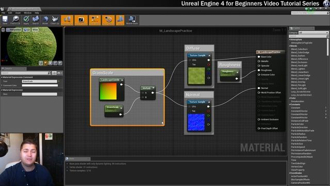Screen dimensions: 330x186
Task: Click the Diffuse grass texture thumbnail
Action: tap(196, 76)
